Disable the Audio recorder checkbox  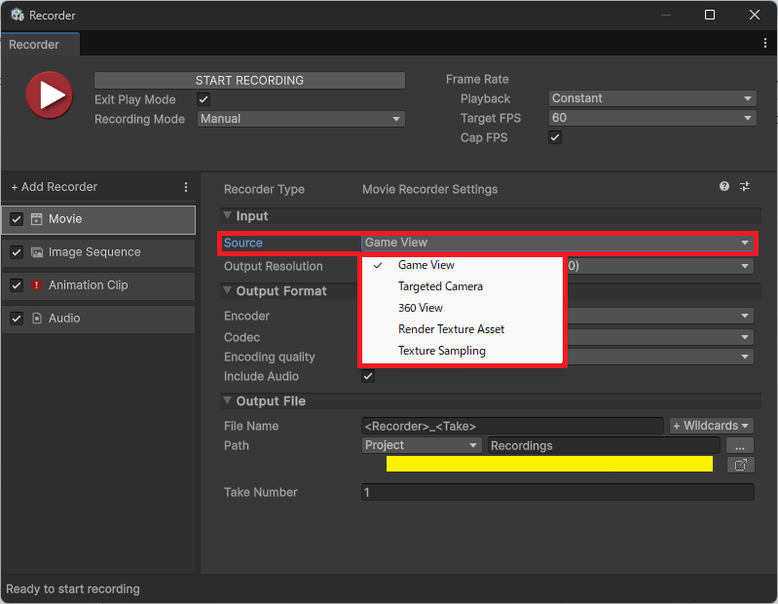tap(17, 319)
